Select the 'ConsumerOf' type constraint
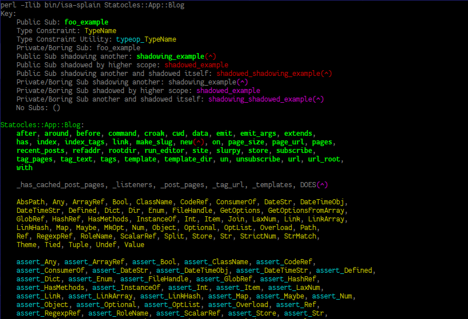The image size is (468, 319). coord(236,202)
